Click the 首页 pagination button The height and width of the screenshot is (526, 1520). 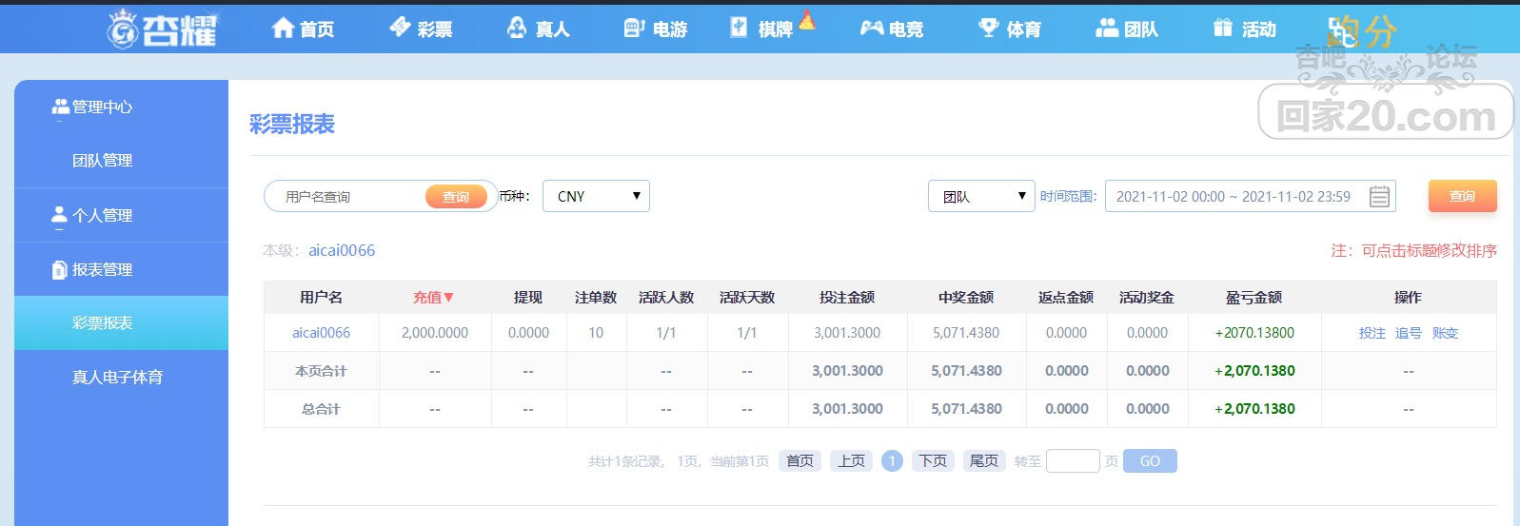[800, 461]
